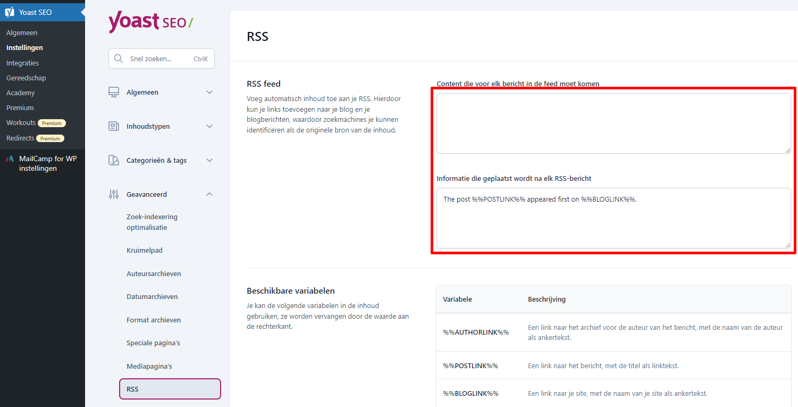This screenshot has height=407, width=798.
Task: Open Premium in admin menu
Action: [x=20, y=107]
